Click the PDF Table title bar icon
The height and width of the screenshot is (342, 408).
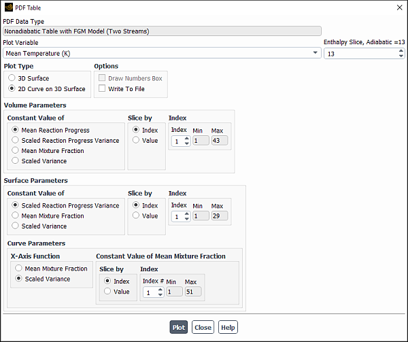8,7
